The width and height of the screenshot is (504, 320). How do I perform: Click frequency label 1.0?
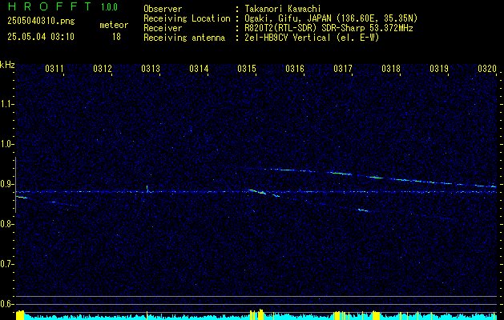tap(6, 144)
